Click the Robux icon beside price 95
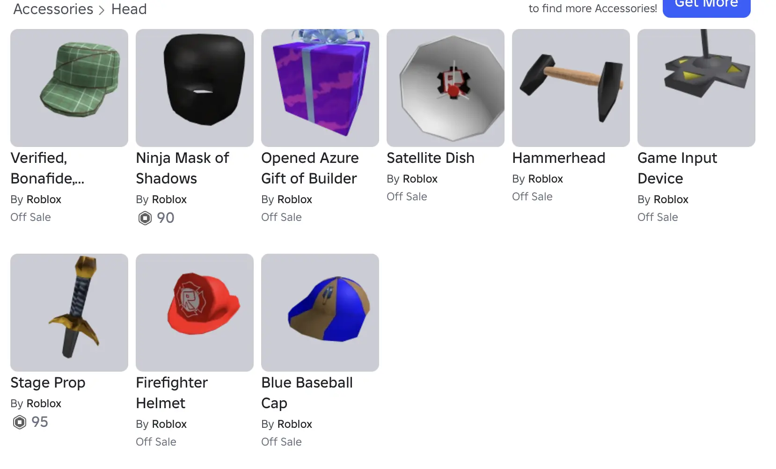 [x=20, y=422]
